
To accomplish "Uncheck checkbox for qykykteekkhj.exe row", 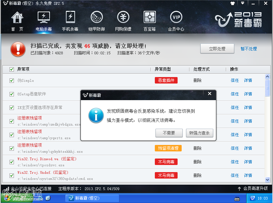I will pyautogui.click(x=12, y=148).
